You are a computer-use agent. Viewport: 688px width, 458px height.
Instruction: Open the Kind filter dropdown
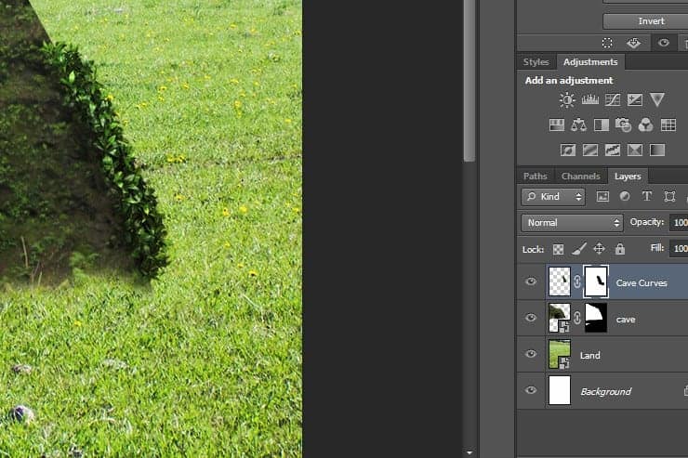pyautogui.click(x=553, y=197)
